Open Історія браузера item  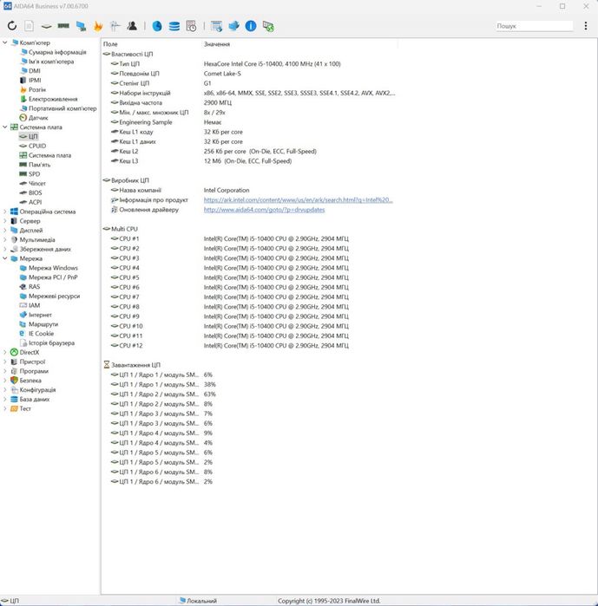51,342
